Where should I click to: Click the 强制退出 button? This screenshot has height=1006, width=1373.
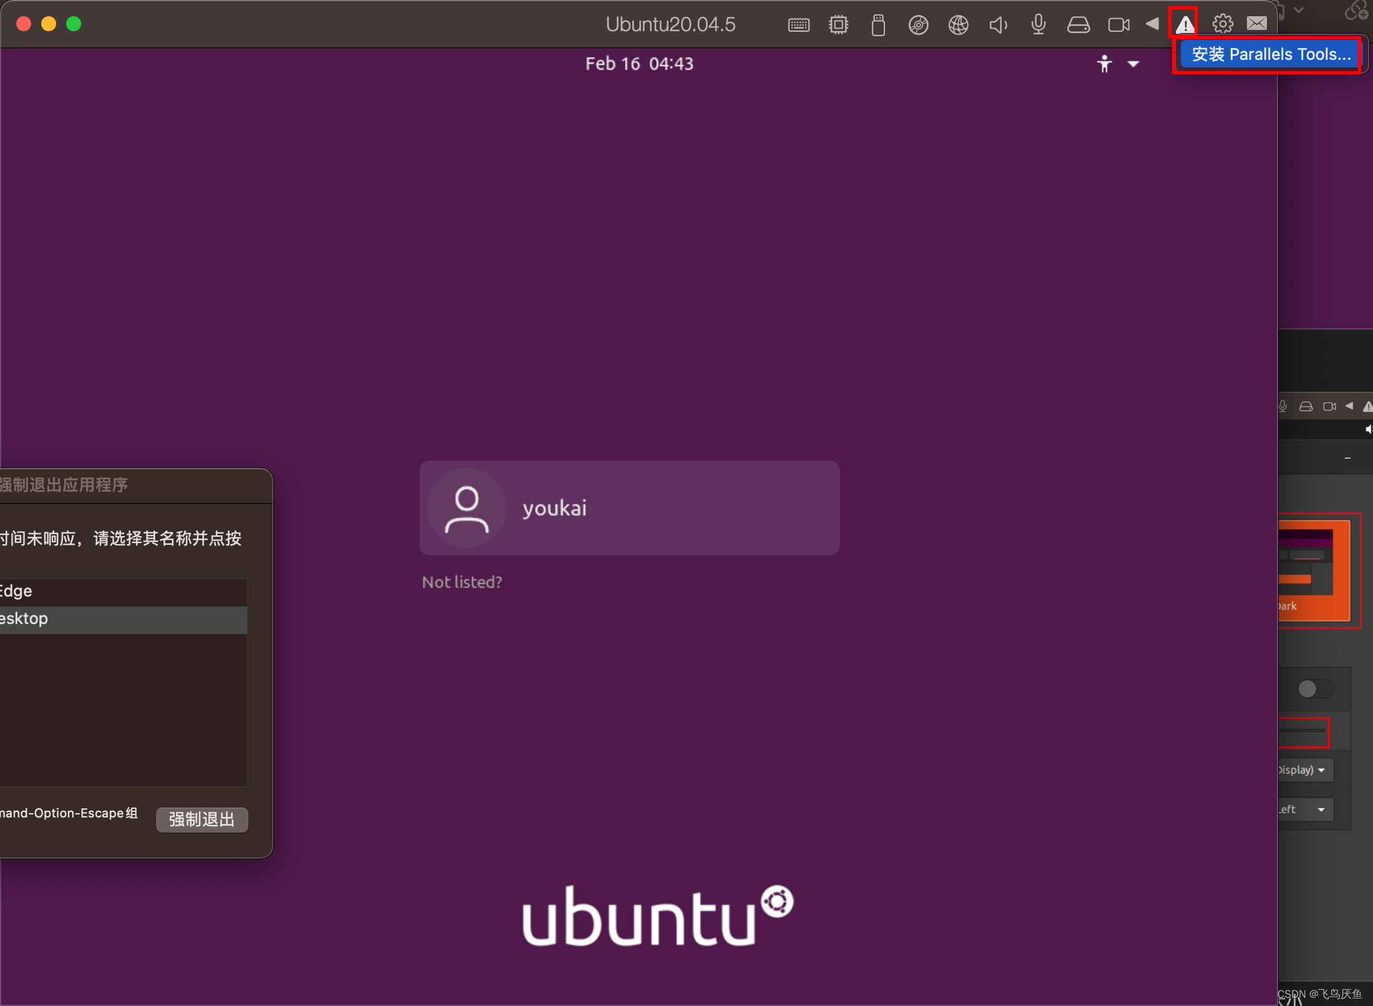coord(202,819)
